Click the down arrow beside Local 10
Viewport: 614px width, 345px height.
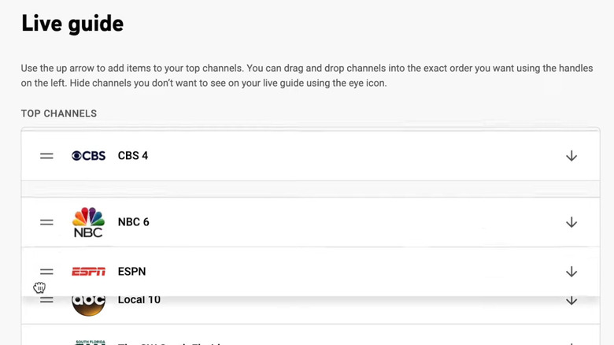coord(571,300)
